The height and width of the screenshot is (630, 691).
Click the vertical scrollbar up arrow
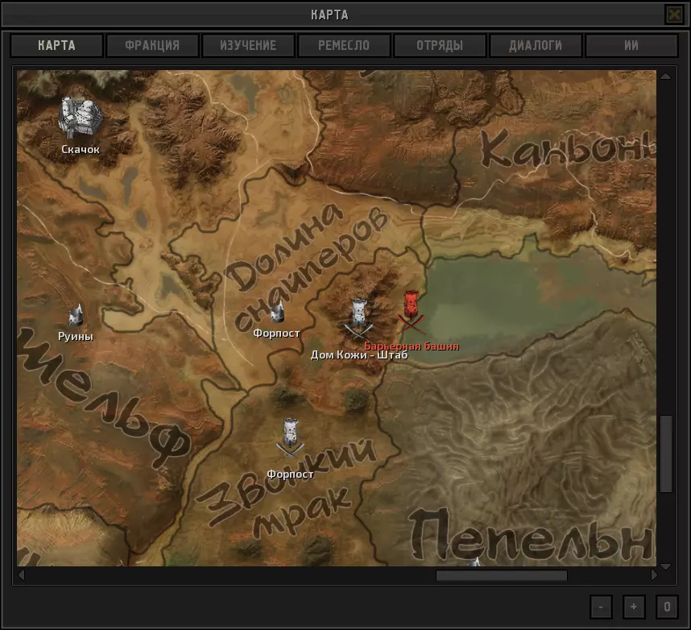[665, 77]
